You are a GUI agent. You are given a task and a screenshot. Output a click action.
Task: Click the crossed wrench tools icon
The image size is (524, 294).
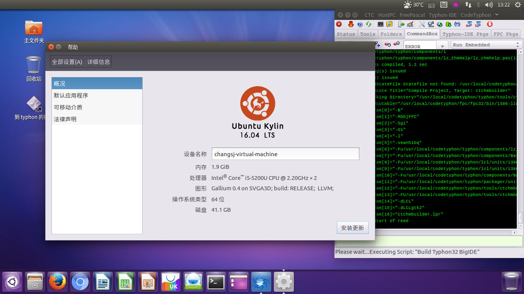coord(422,24)
